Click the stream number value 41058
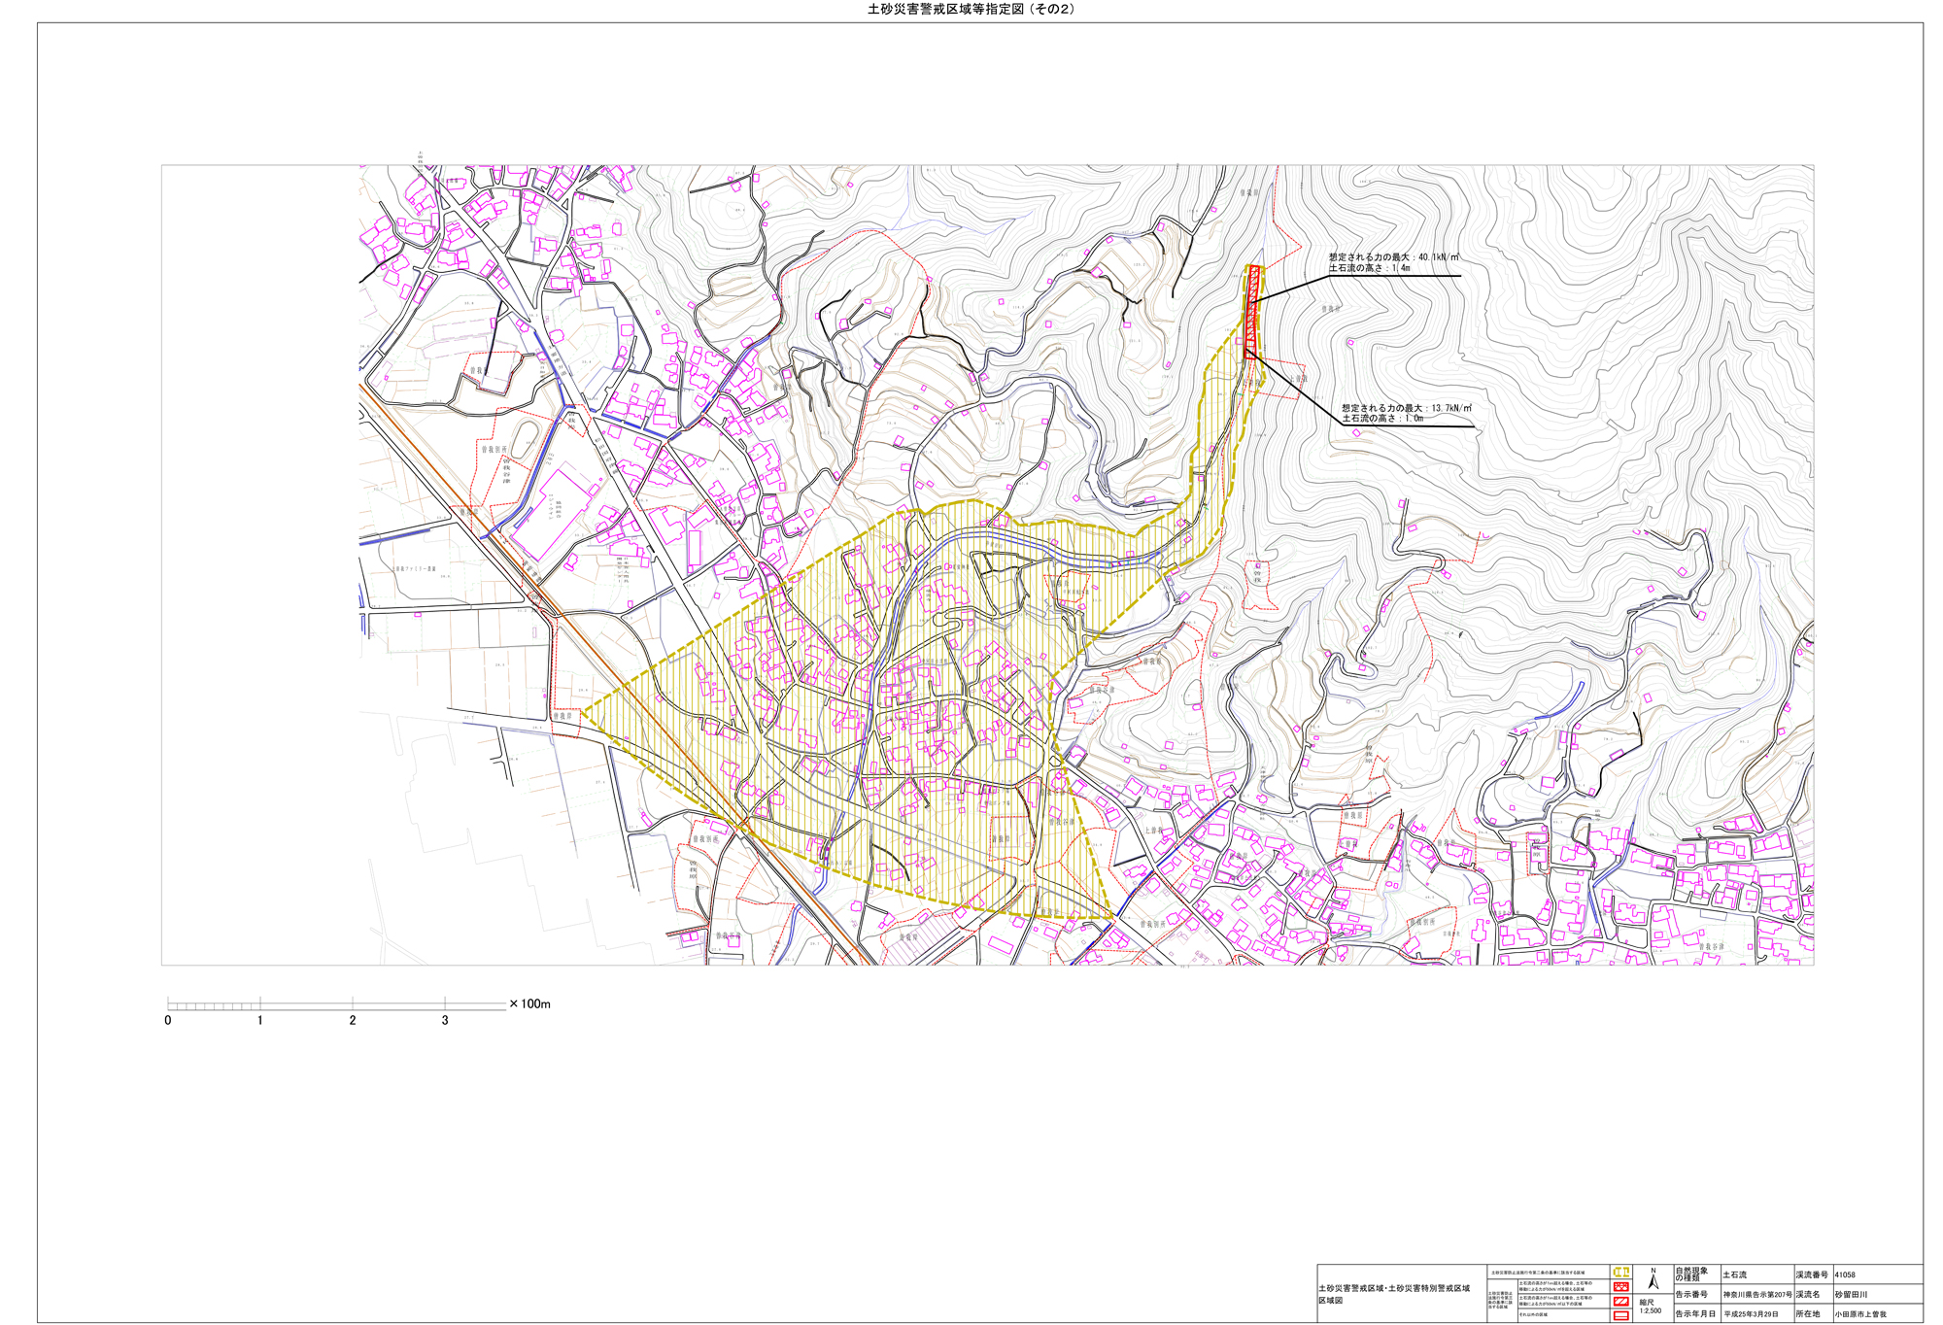This screenshot has height=1325, width=1943. point(1844,1274)
